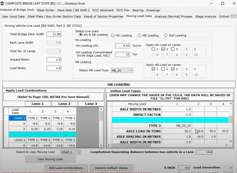Click the left arrow of the Define Load Types horizontal scrollbar
Screen dimensions: 237x173
109,145
